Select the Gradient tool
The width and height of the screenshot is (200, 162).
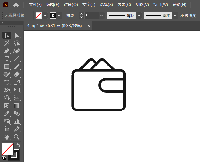(x=17, y=106)
